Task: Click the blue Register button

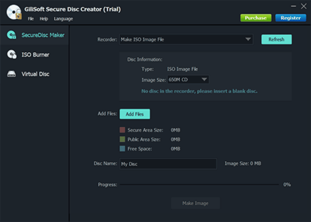Action: tap(290, 18)
